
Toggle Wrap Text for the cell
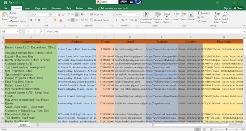click(x=97, y=14)
